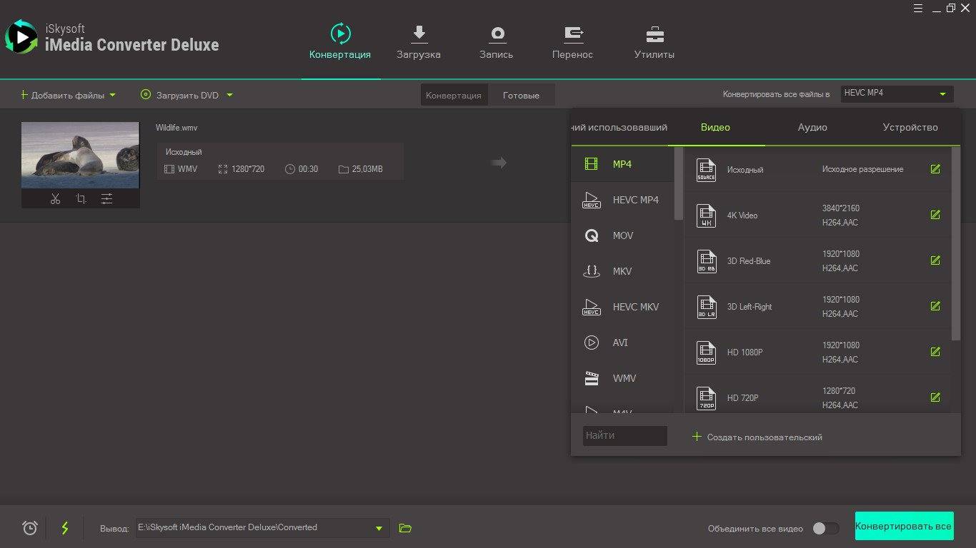
Task: Toggle Объединить все видео switch
Action: [826, 529]
